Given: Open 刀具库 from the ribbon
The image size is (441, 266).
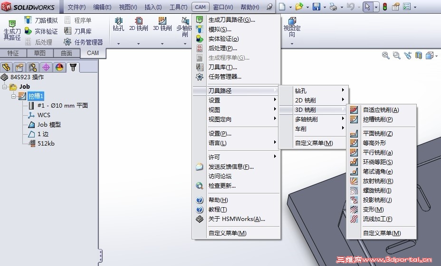Looking at the screenshot, I should tap(78, 31).
